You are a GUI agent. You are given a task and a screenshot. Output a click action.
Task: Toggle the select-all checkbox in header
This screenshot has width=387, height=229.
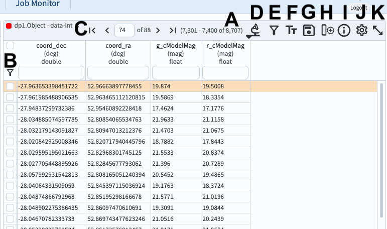[10, 46]
